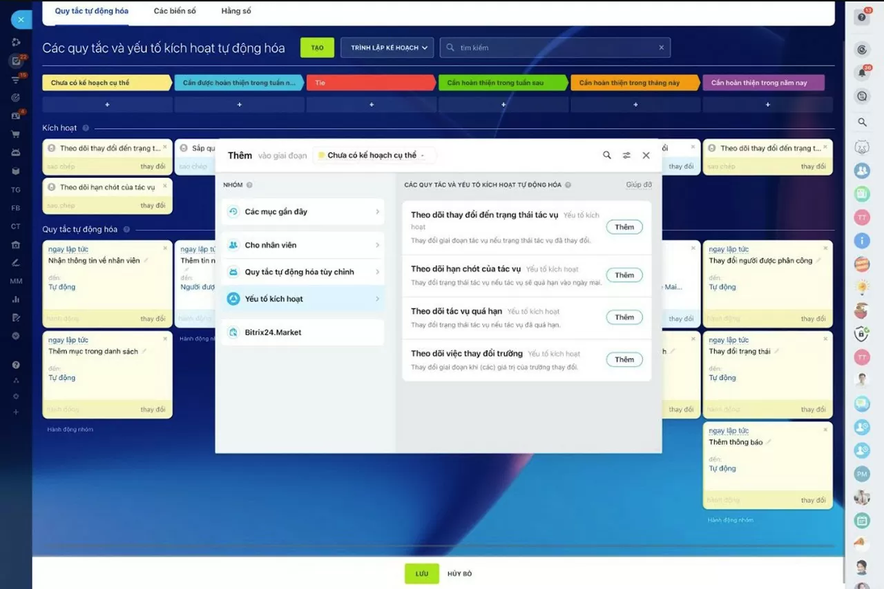Click the tìm kiếm search input field
Viewport: 884px width, 589px height.
(552, 48)
